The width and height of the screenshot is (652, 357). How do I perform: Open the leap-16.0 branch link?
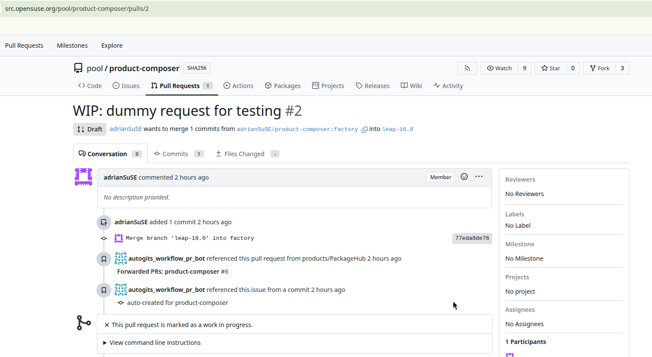397,129
